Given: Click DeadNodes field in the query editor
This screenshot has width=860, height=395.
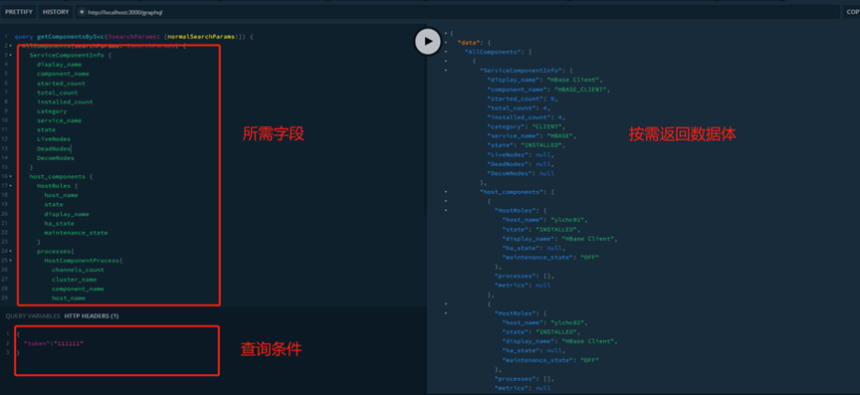Looking at the screenshot, I should (x=54, y=148).
